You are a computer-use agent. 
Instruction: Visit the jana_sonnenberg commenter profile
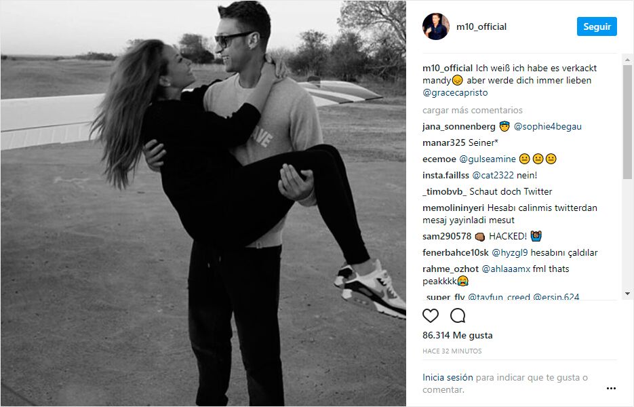coord(458,127)
